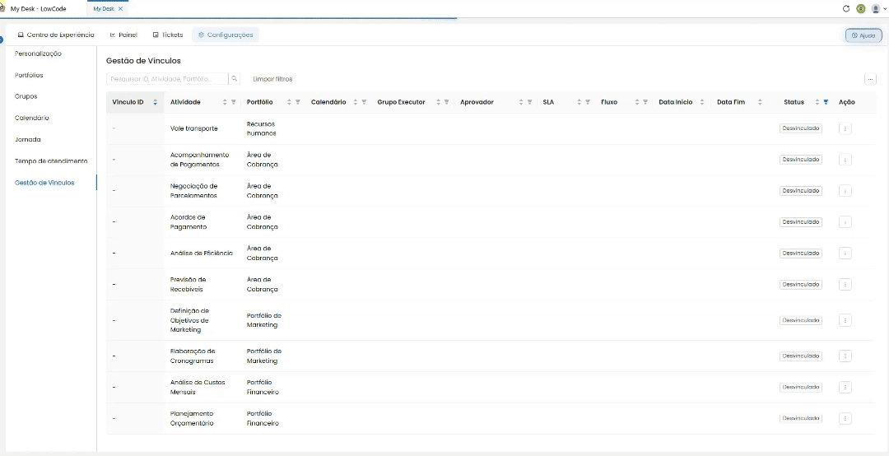Open the SLA column filter icon

(588, 103)
